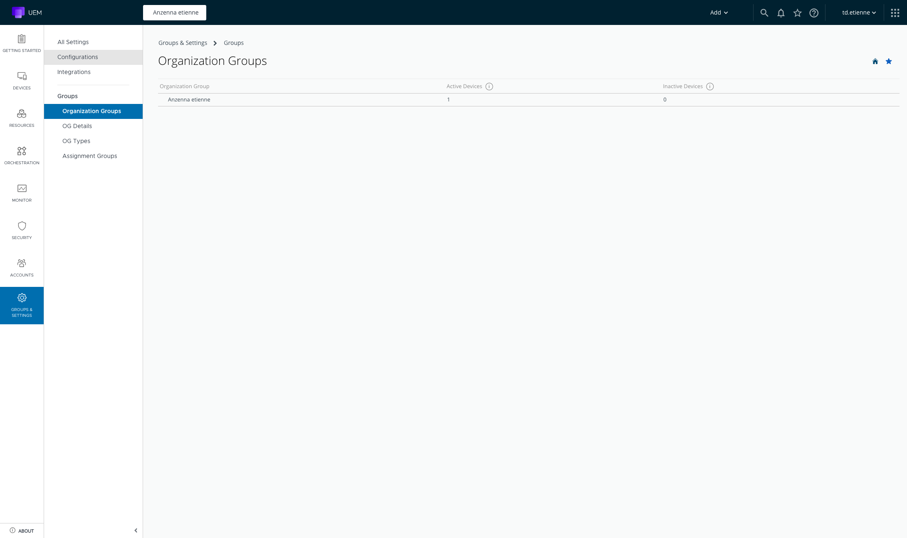This screenshot has width=907, height=538.
Task: Click the Groups & Settings breadcrumb link
Action: 183,43
